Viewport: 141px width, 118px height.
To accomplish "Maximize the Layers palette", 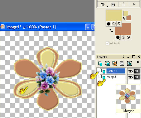I will 133,57.
